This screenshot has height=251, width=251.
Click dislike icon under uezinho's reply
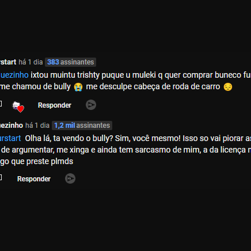click(1, 177)
